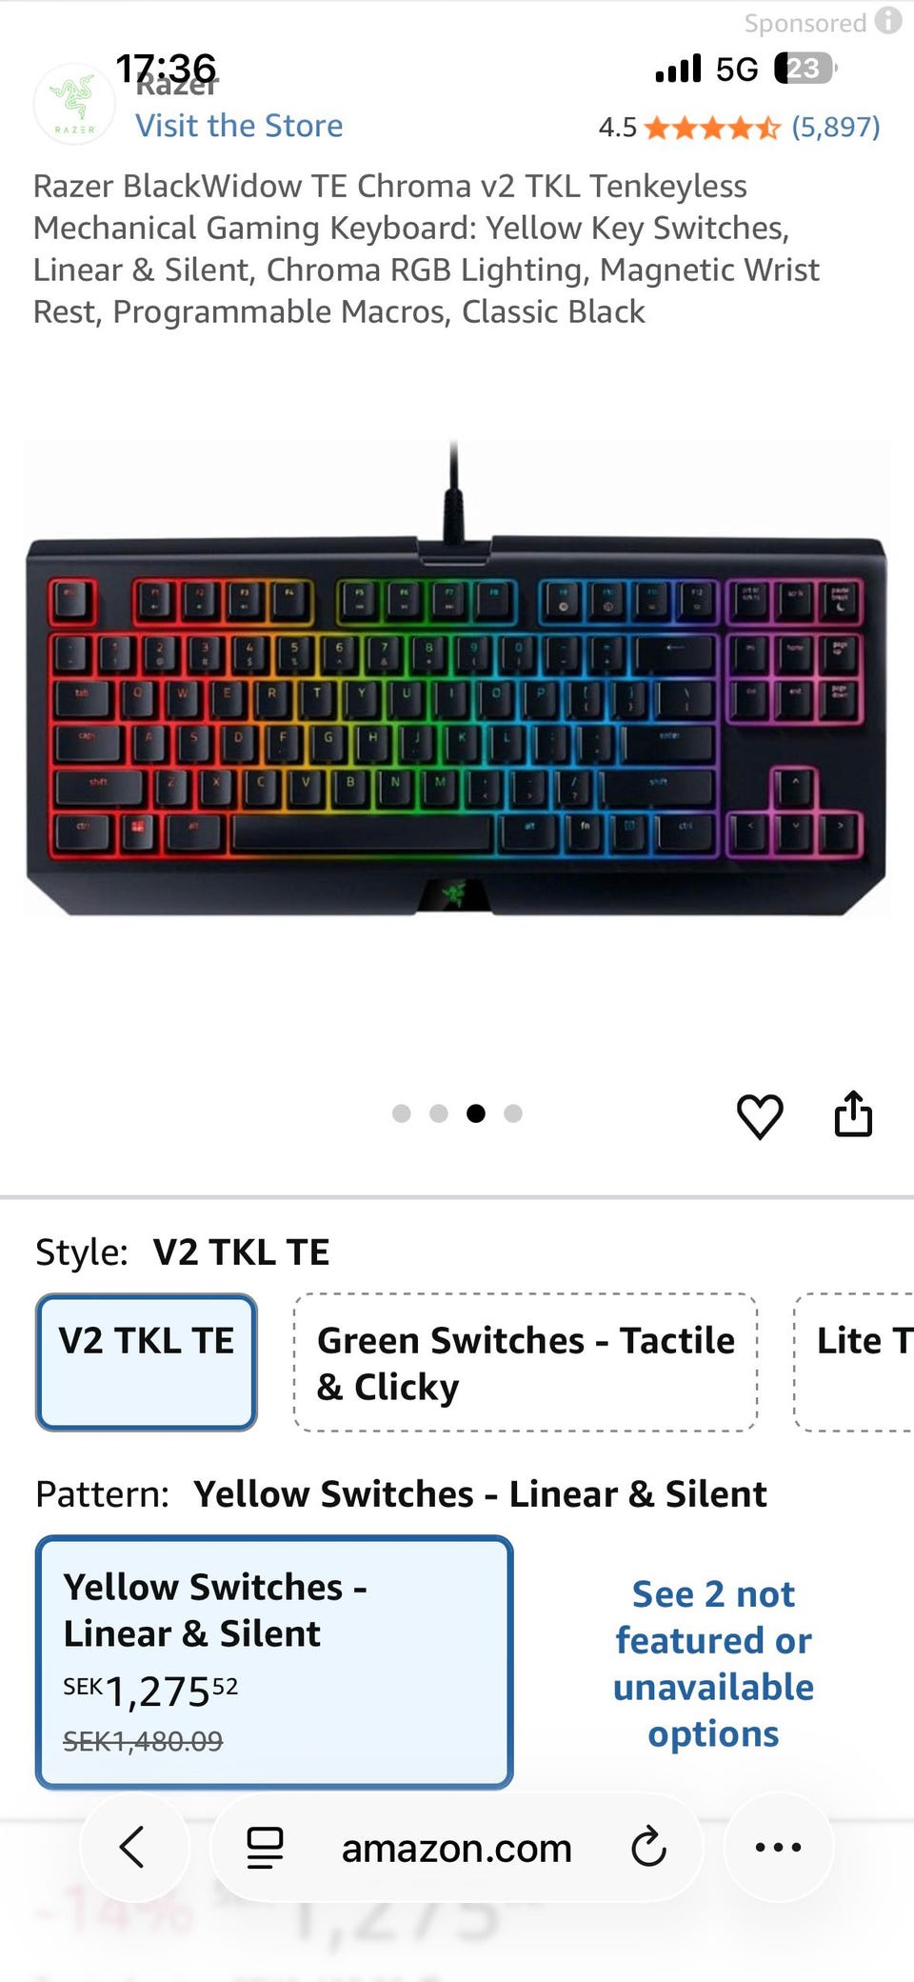Tap the heart wishlist icon

pyautogui.click(x=760, y=1115)
